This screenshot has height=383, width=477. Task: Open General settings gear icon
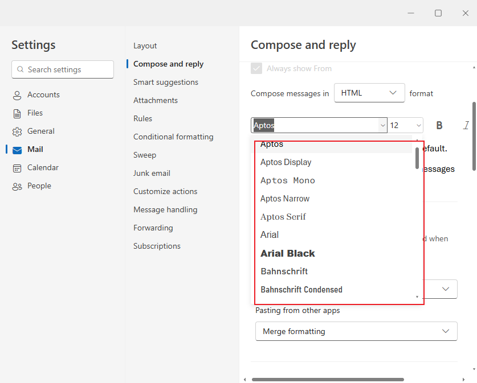pyautogui.click(x=17, y=131)
